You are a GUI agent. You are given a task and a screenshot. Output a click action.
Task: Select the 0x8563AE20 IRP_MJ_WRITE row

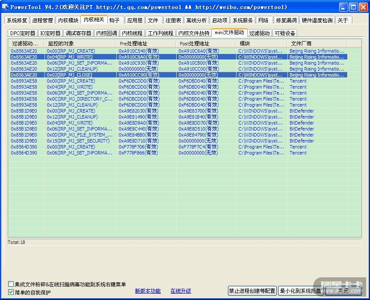(x=71, y=57)
